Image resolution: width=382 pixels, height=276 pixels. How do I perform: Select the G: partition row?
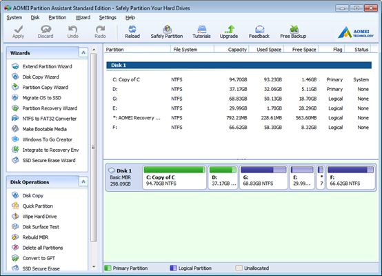coord(239,99)
